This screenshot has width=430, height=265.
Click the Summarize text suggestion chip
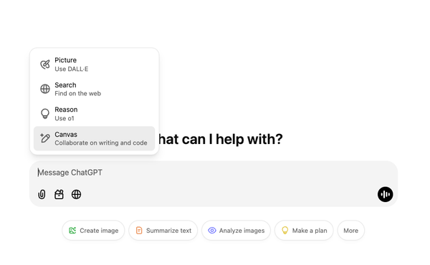coord(163,231)
